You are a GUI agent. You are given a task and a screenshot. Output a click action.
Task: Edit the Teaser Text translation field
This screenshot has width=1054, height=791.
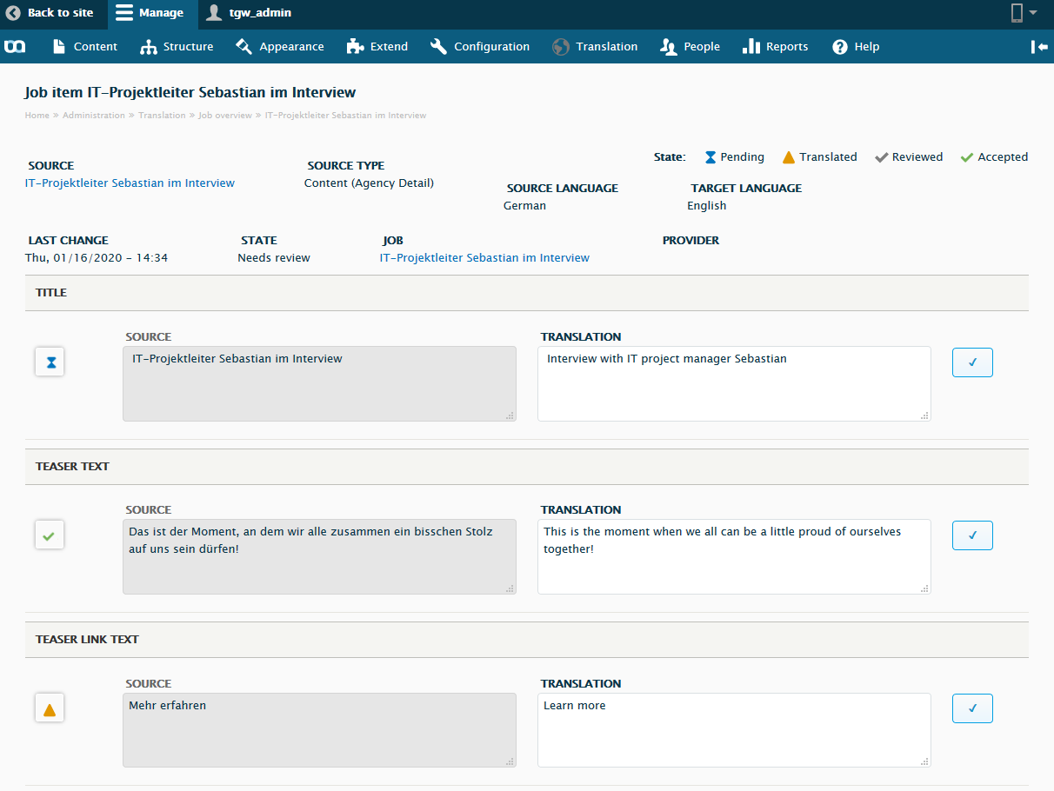click(x=734, y=557)
